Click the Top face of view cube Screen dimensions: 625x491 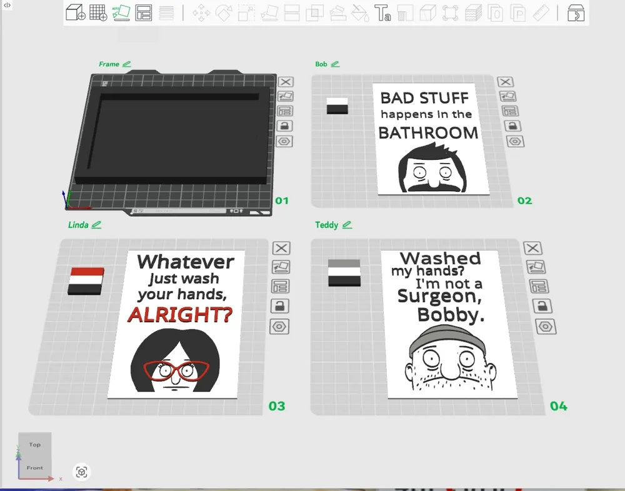coord(34,444)
